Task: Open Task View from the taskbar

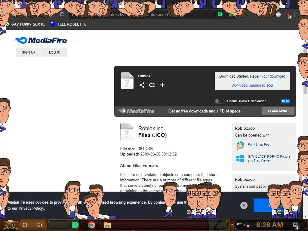Action: (39, 225)
